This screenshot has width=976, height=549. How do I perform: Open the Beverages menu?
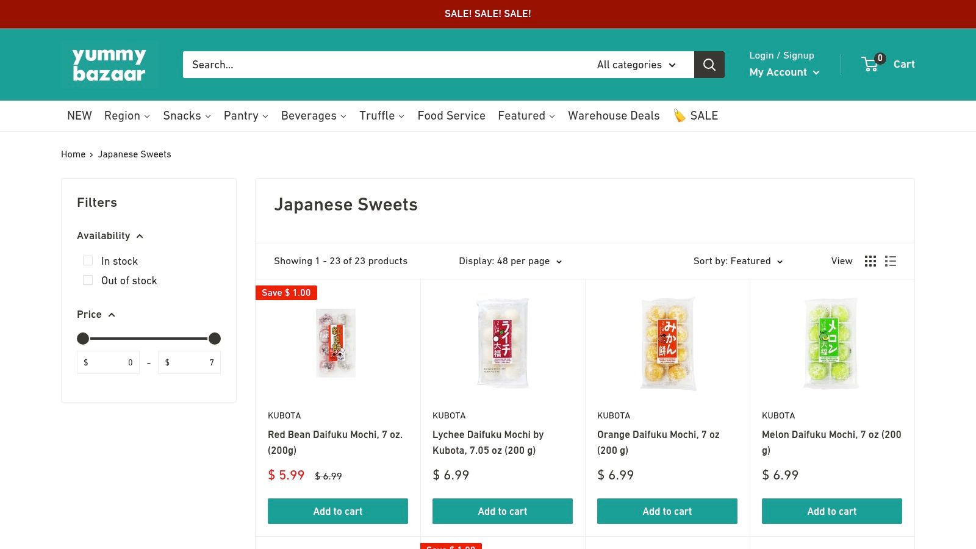314,116
